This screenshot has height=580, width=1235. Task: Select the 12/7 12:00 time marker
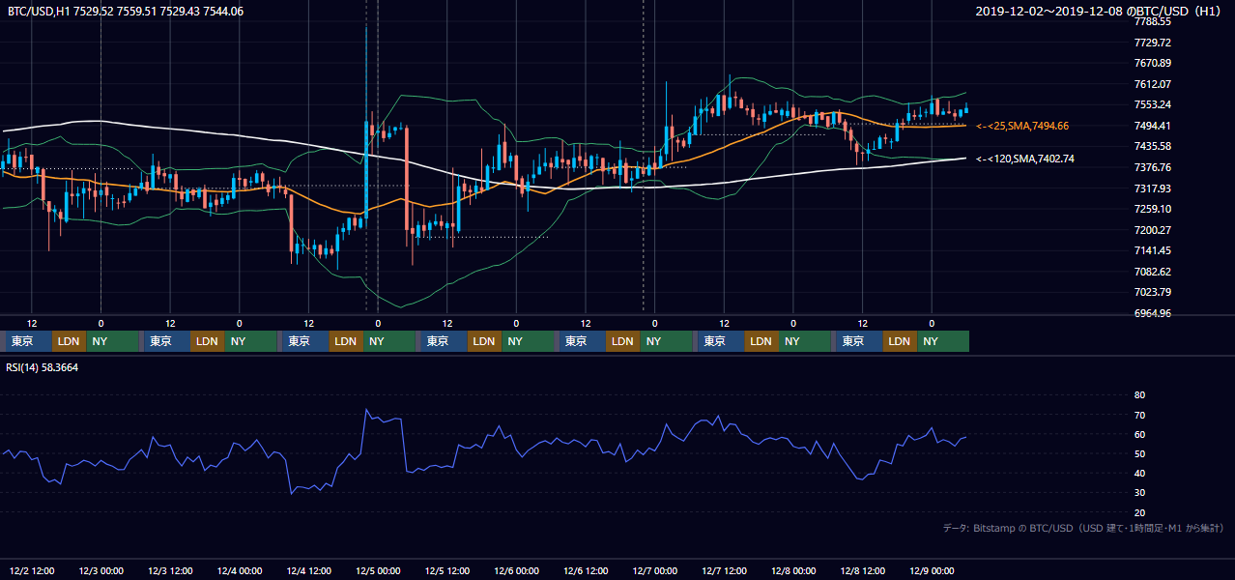[724, 570]
